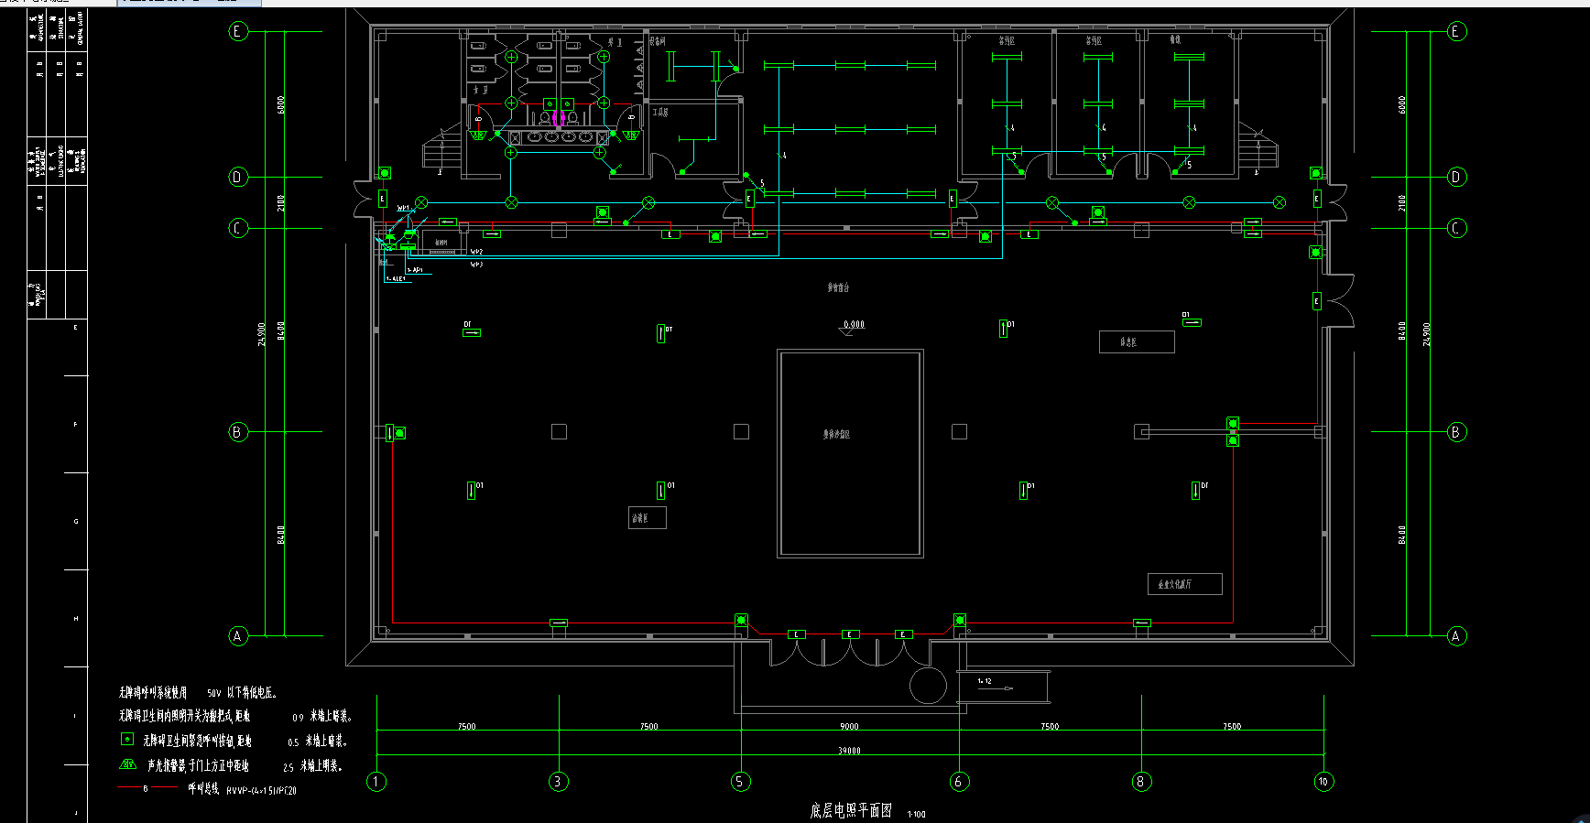The image size is (1590, 823).
Task: Pick bottom axis bubble 5
Action: coord(740,781)
